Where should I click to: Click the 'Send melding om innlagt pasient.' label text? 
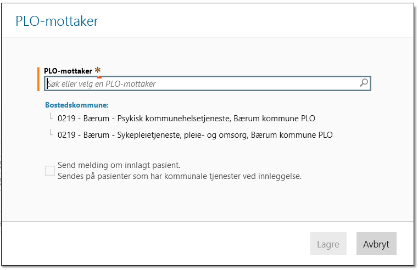119,165
